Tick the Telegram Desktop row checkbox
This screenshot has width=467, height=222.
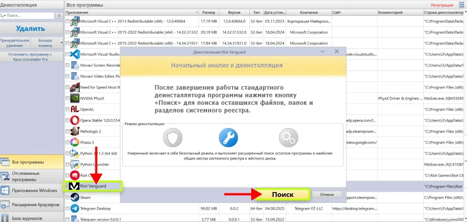coord(67,208)
